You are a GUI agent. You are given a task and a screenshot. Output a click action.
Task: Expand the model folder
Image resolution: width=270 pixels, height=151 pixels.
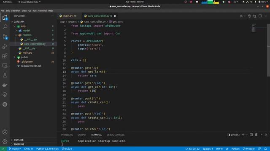[26, 31]
